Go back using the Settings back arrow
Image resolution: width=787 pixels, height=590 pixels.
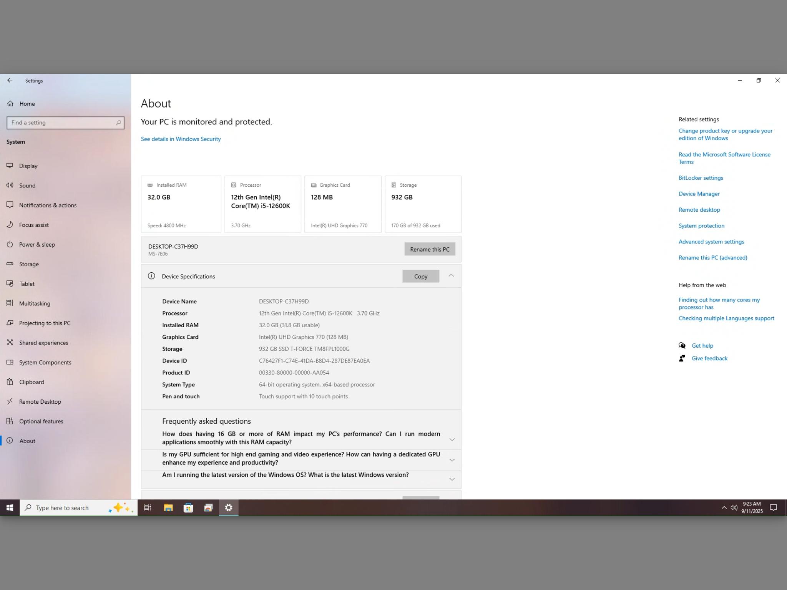pos(10,80)
